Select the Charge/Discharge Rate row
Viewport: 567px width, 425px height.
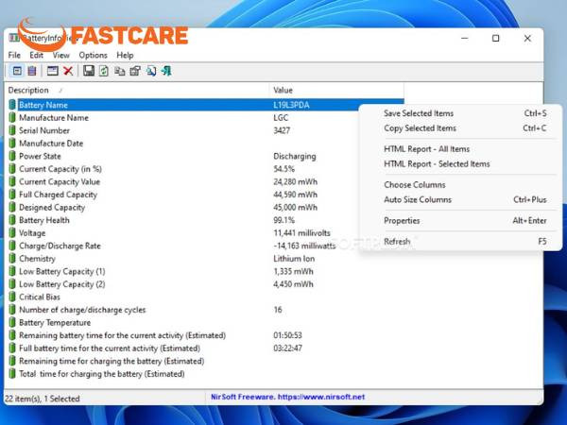205,246
